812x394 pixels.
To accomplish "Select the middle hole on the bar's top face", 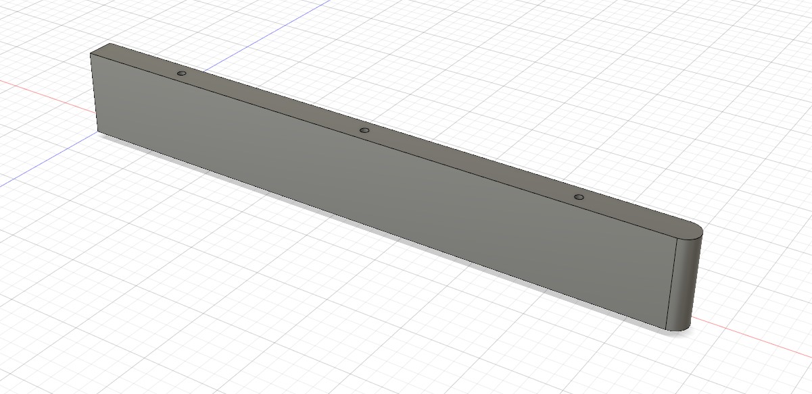I will 364,130.
